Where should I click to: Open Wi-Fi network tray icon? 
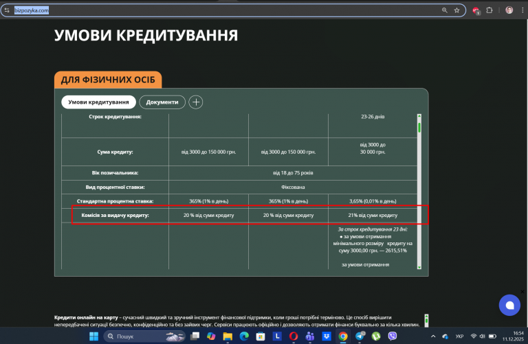click(x=474, y=336)
